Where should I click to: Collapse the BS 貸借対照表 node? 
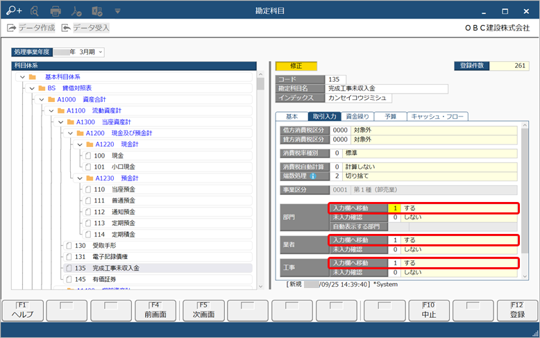tap(32, 88)
